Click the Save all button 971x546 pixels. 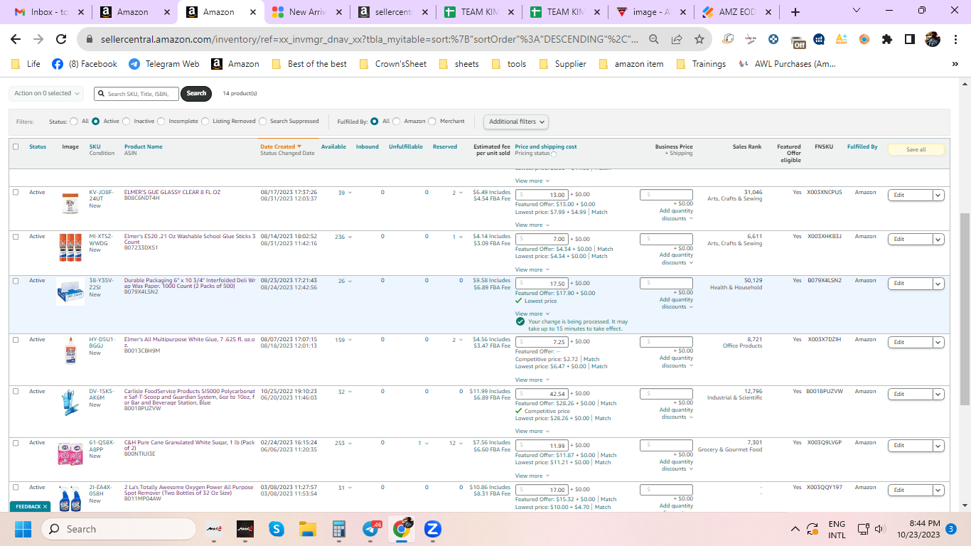click(916, 149)
